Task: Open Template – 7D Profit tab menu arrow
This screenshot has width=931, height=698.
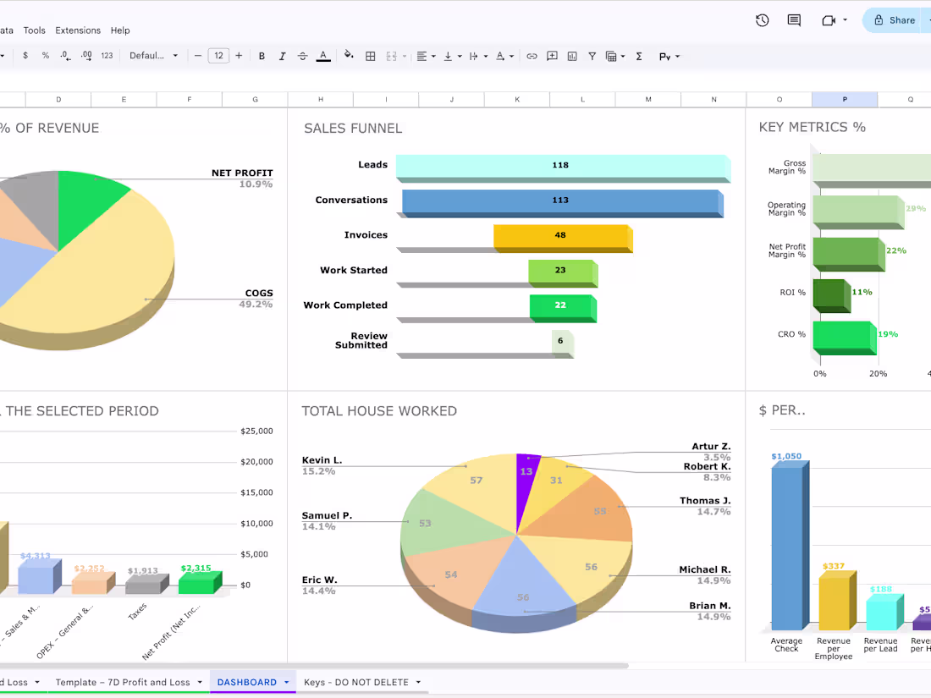Action: point(200,683)
